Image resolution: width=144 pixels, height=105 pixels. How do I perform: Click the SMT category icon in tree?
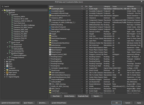(x=7, y=62)
